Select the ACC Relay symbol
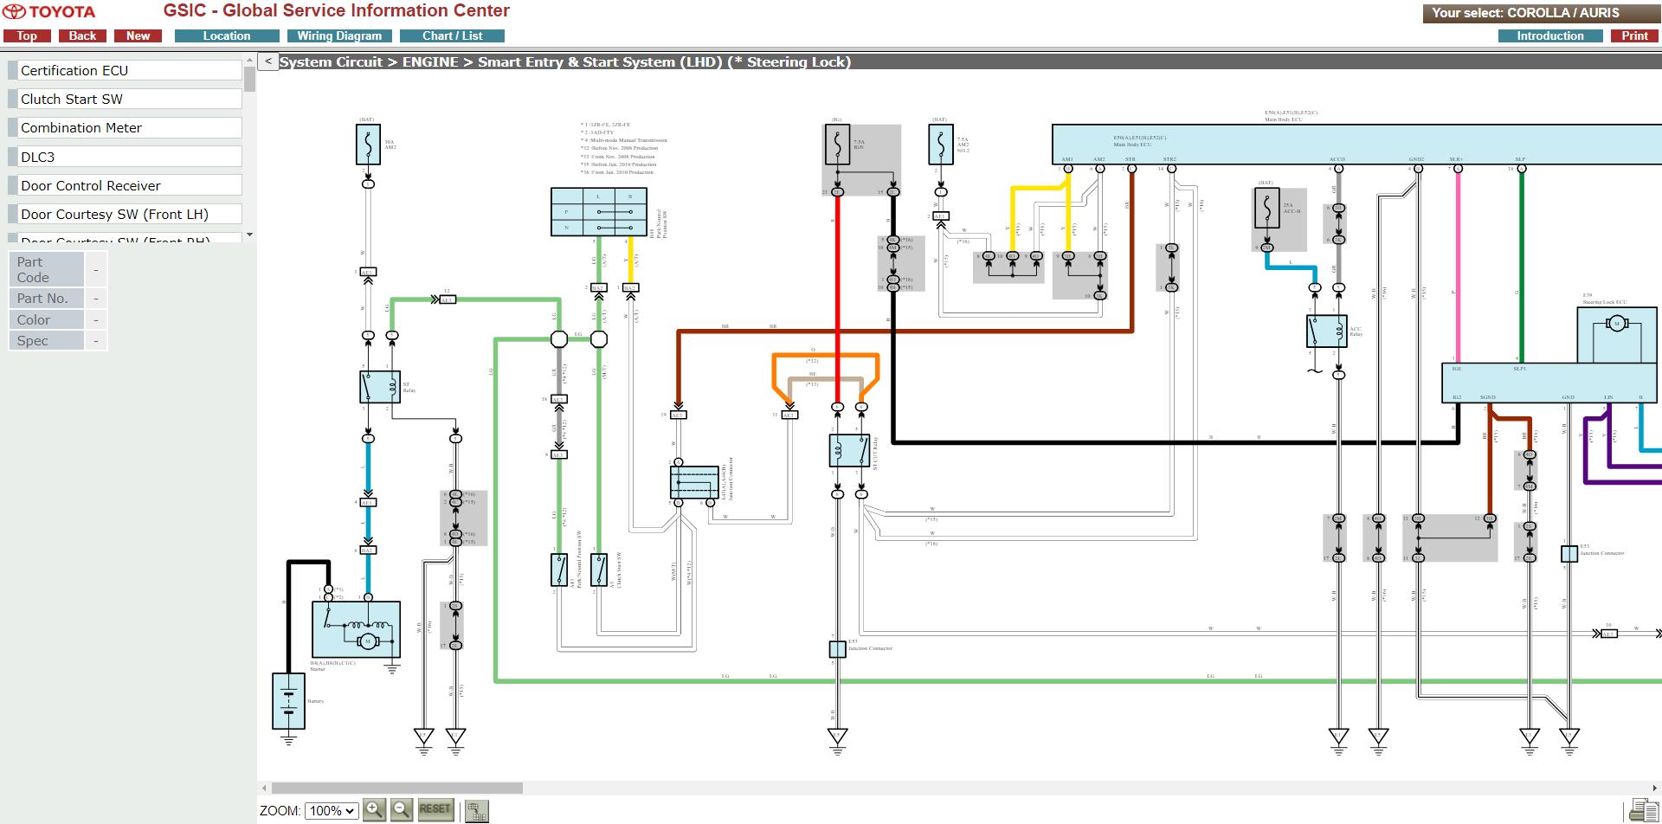1662x824 pixels. (1326, 332)
